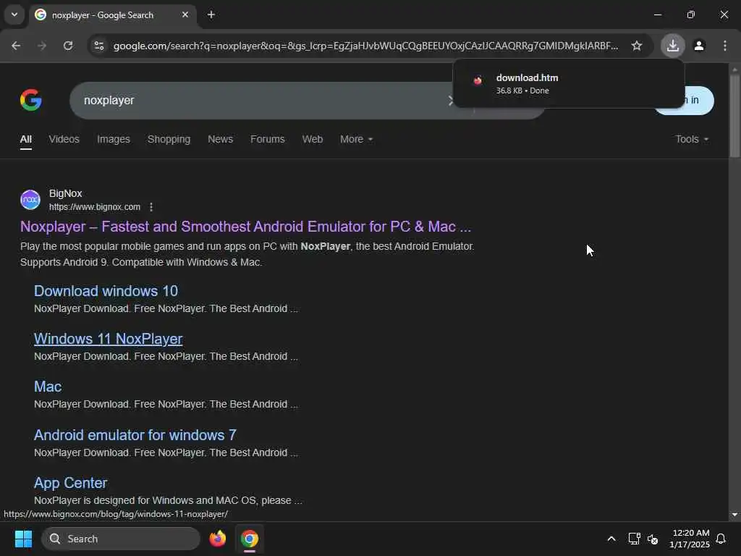Open the network status tray icon
Viewport: 741px width, 556px height.
coord(634,539)
